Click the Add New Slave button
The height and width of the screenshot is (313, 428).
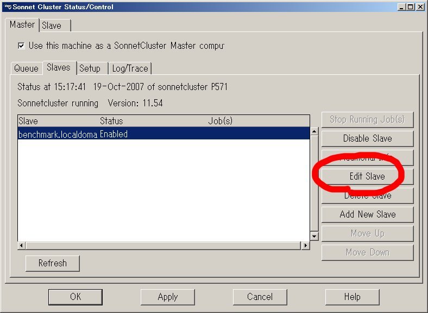[x=367, y=214]
